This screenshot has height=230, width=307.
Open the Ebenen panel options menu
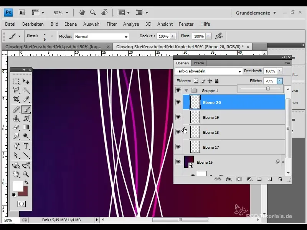pos(287,63)
